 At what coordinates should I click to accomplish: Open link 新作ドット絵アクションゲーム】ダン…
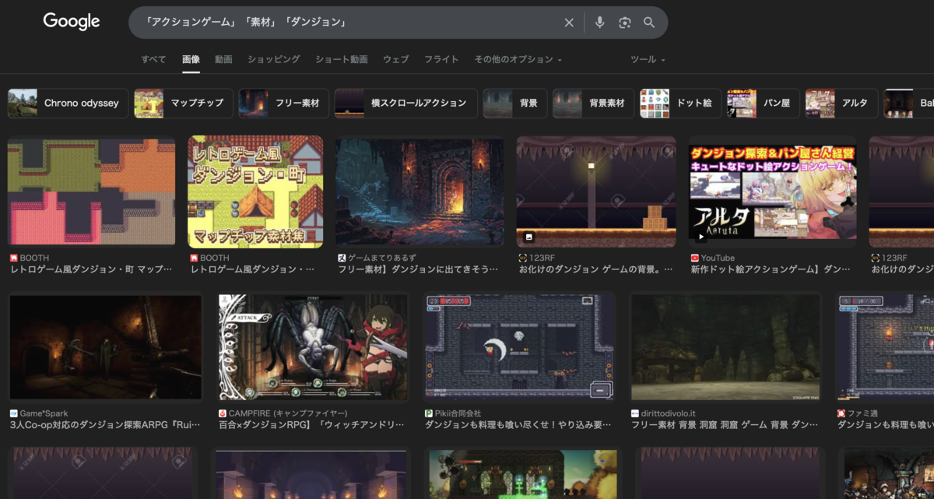click(771, 269)
